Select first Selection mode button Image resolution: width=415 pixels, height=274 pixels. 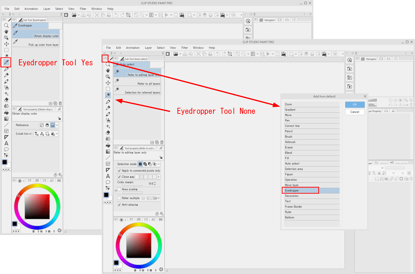pos(140,164)
